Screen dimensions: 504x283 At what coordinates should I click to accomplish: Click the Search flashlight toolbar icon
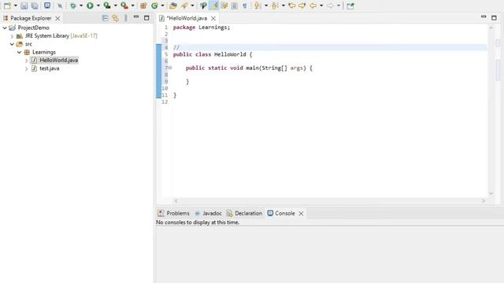coord(184,6)
